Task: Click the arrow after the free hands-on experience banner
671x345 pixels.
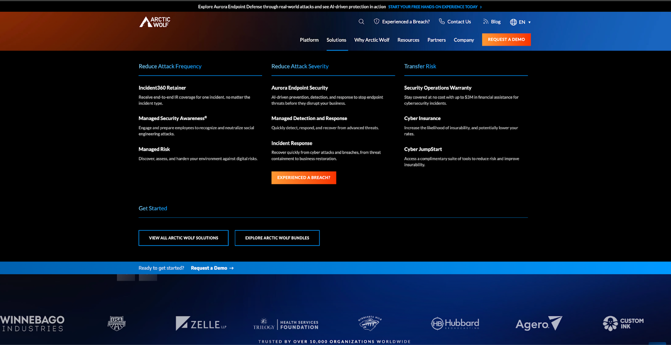Action: point(481,7)
